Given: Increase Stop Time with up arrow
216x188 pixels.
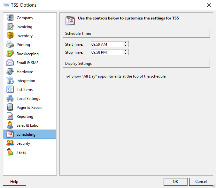Looking at the screenshot, I should 126,51.
